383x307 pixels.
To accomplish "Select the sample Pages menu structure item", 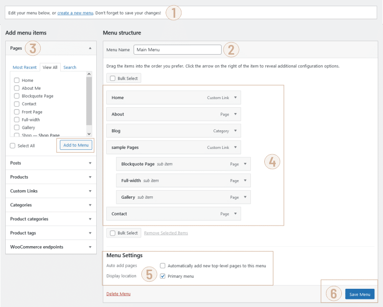I will (174, 148).
